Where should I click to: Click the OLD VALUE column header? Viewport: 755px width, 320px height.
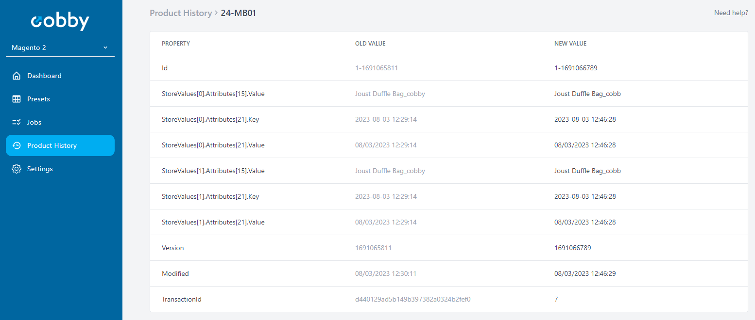[370, 44]
